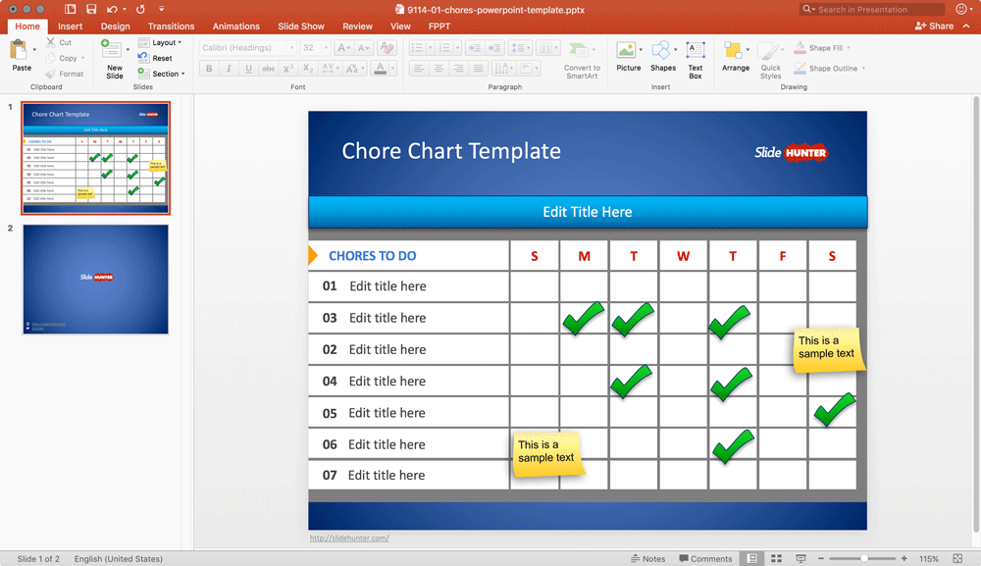The width and height of the screenshot is (981, 566).
Task: Increase font size with larger A icon
Action: click(343, 47)
